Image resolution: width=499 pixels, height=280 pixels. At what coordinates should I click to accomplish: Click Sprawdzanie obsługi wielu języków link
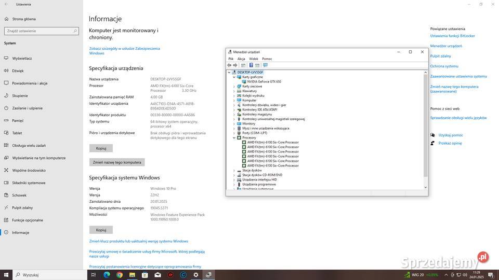pos(458,118)
